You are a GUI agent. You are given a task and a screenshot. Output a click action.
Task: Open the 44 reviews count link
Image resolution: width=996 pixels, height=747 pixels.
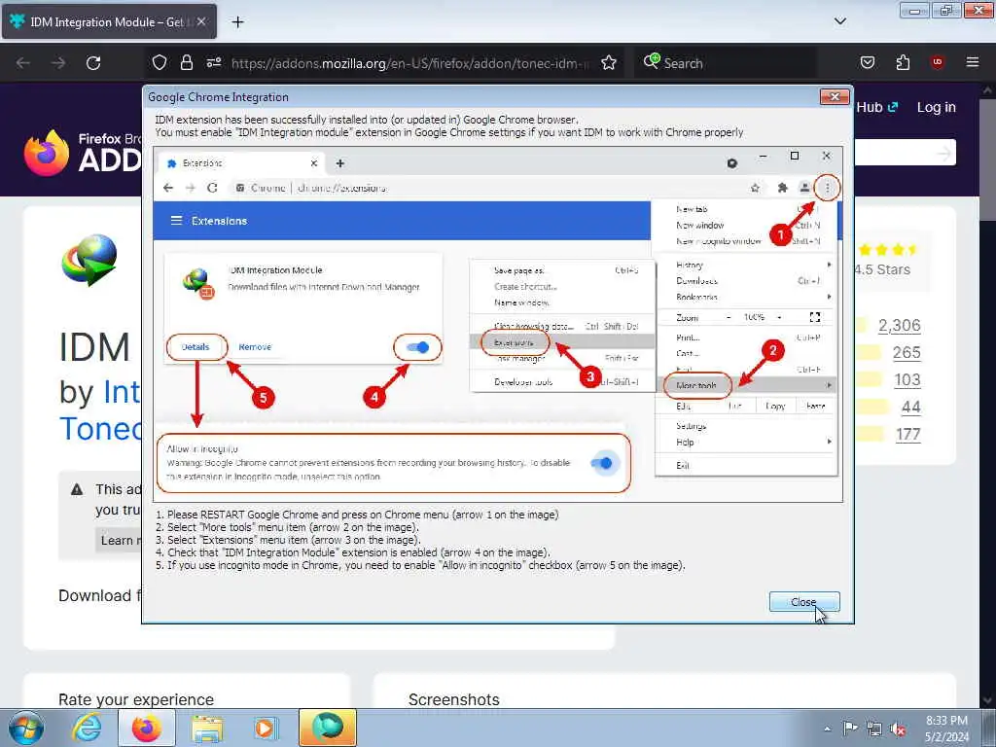[910, 408]
